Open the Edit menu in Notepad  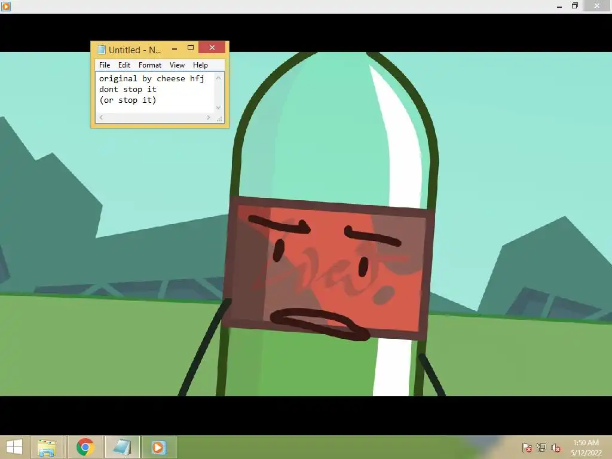tap(124, 65)
